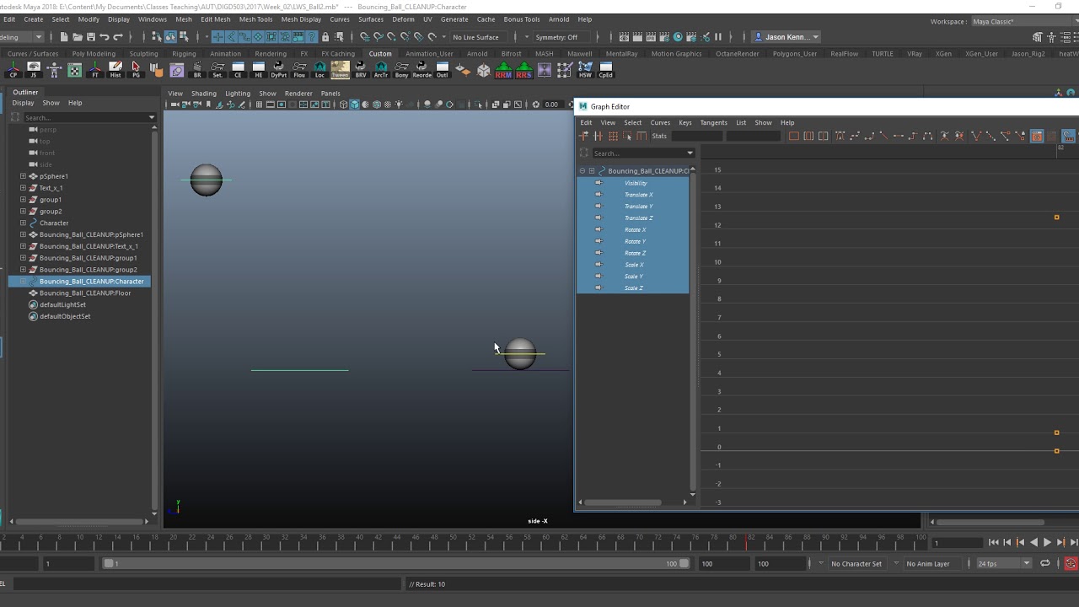The width and height of the screenshot is (1079, 607).
Task: Click the ArcTr shelf icon
Action: pyautogui.click(x=381, y=70)
